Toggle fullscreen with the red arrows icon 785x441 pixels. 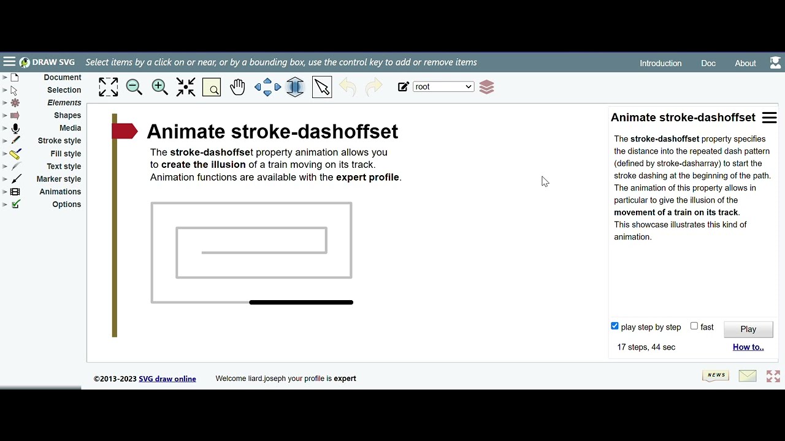click(x=773, y=376)
